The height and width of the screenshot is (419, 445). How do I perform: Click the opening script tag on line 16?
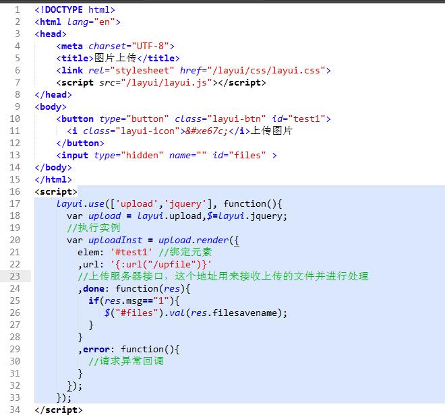pos(56,191)
